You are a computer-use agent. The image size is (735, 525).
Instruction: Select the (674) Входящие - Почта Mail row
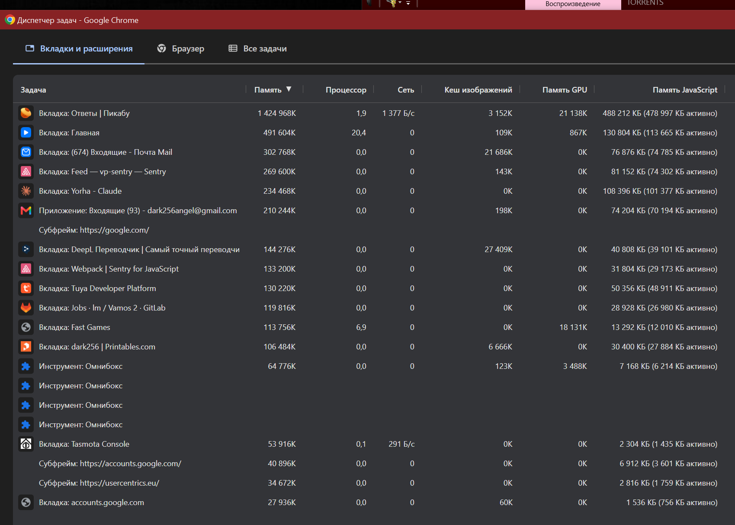pyautogui.click(x=374, y=152)
